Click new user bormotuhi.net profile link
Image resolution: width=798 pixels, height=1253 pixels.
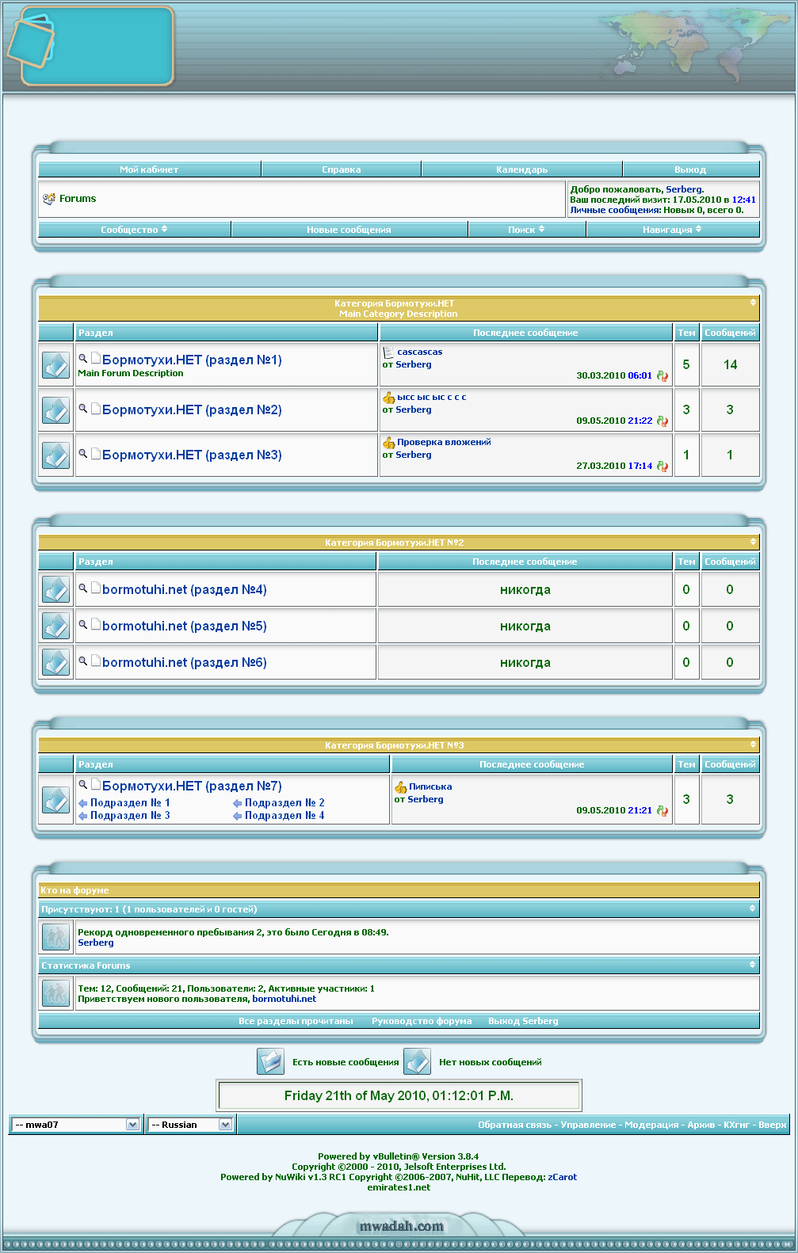(284, 1000)
